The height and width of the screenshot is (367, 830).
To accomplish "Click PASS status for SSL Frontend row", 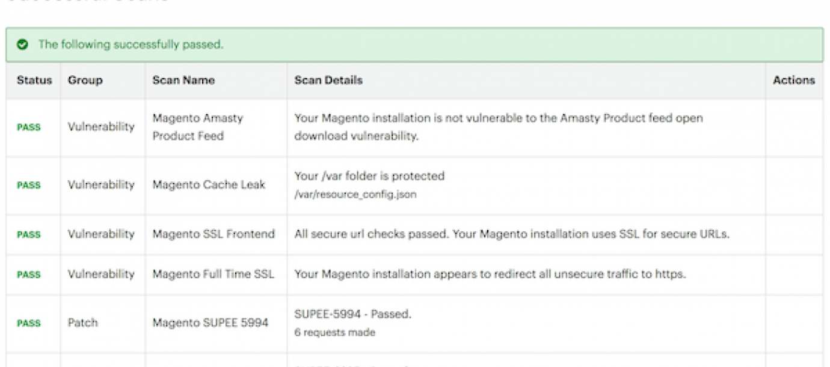I will (28, 235).
